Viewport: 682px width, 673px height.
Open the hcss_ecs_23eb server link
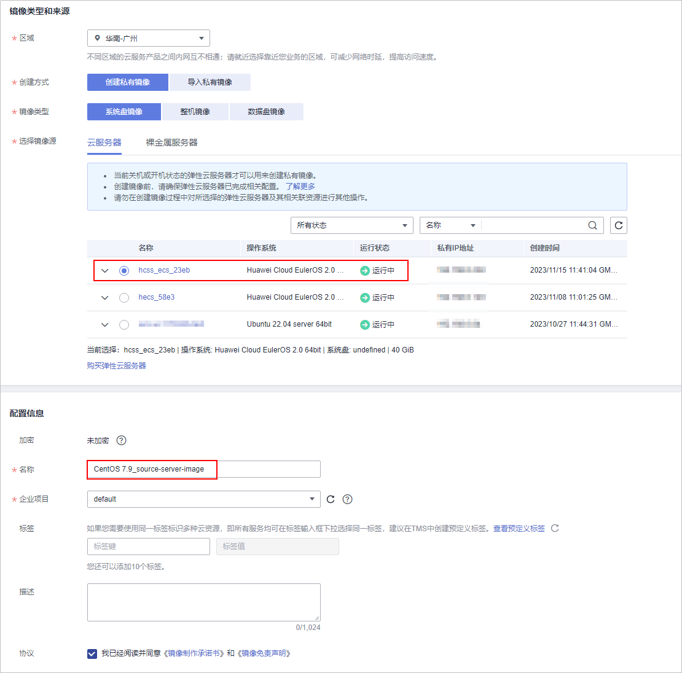click(164, 270)
